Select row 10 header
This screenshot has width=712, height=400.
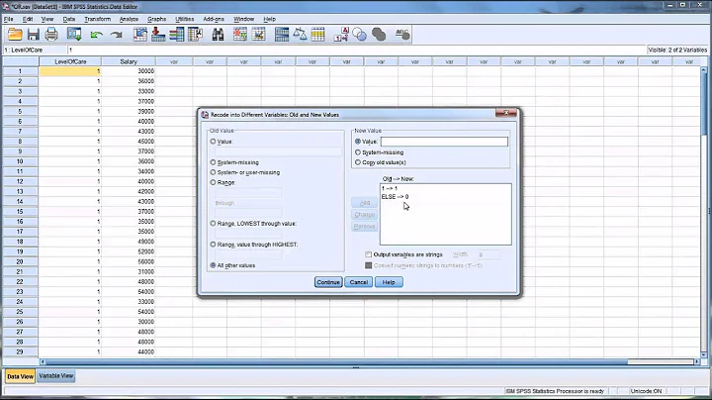coord(20,161)
